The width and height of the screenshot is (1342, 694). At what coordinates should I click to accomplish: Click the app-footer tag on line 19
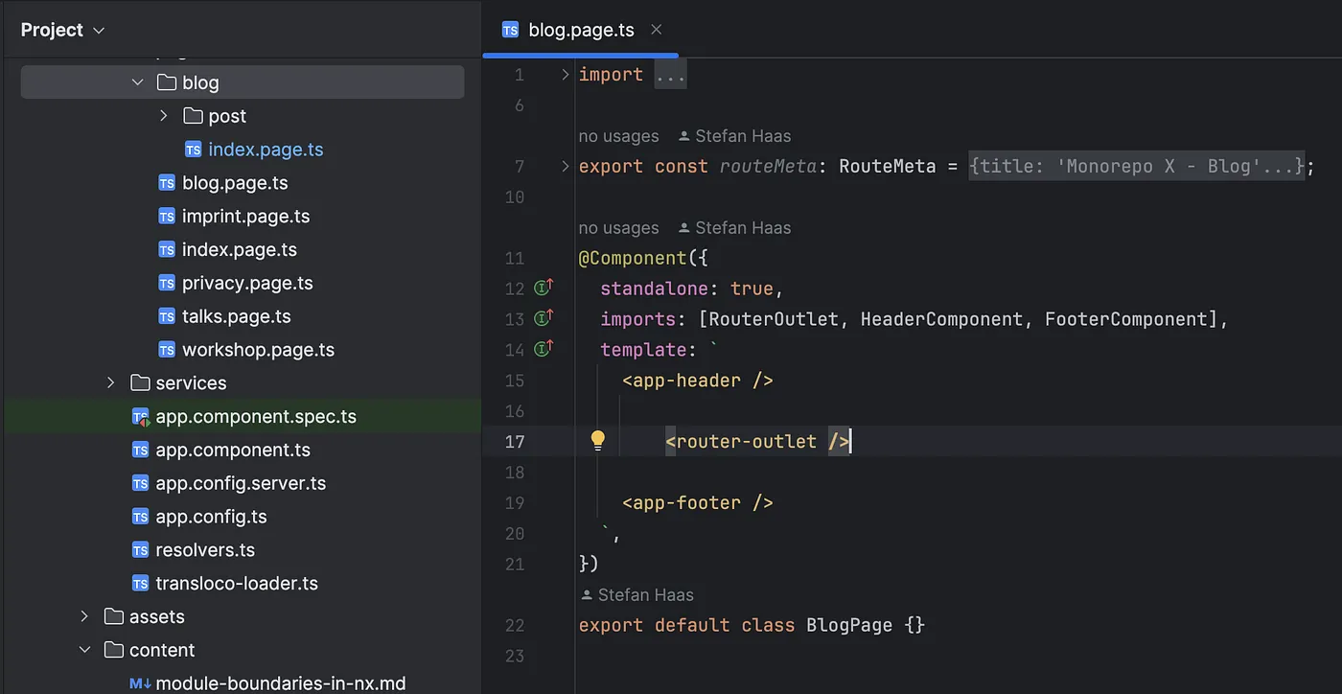(697, 502)
